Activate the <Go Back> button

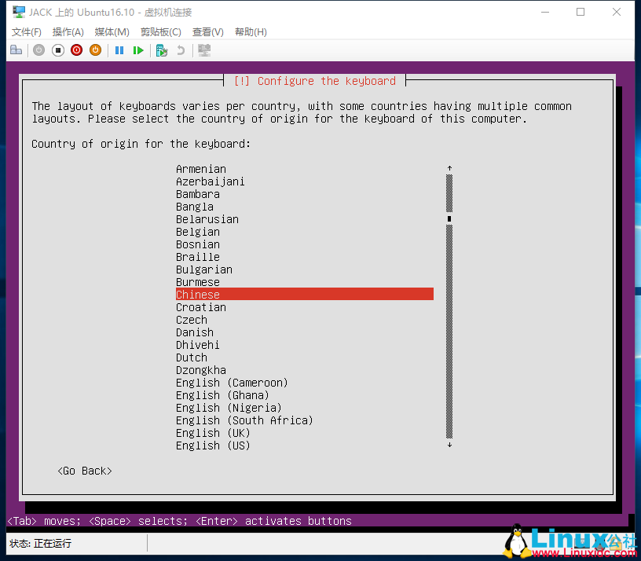[x=84, y=471]
